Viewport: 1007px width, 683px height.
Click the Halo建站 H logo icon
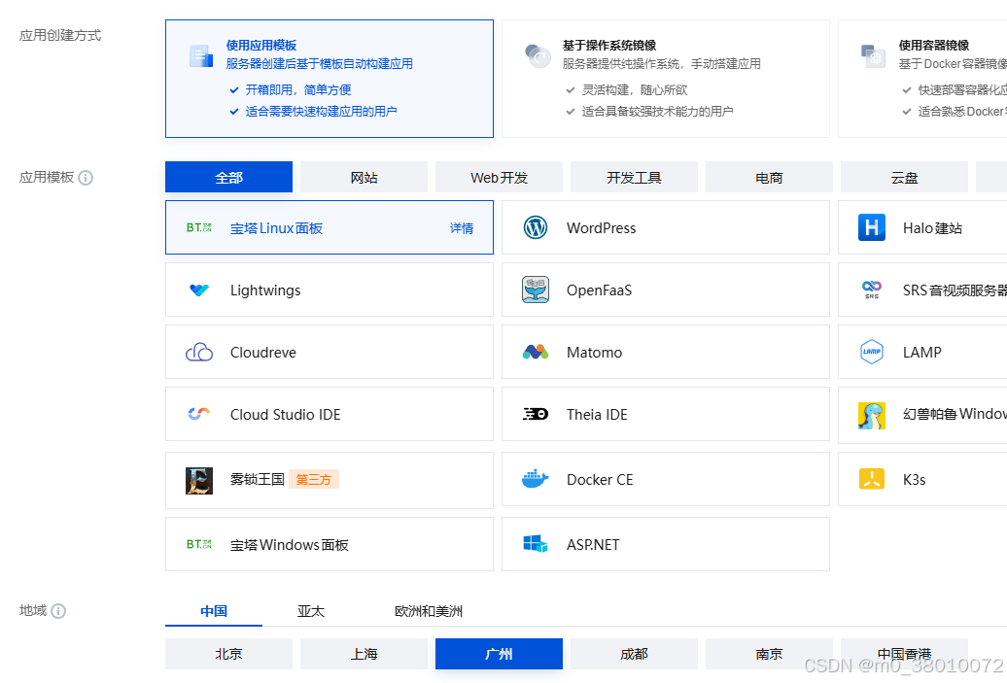(872, 228)
